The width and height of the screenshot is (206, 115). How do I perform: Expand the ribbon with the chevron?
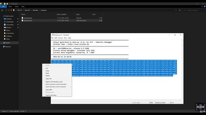point(202,6)
